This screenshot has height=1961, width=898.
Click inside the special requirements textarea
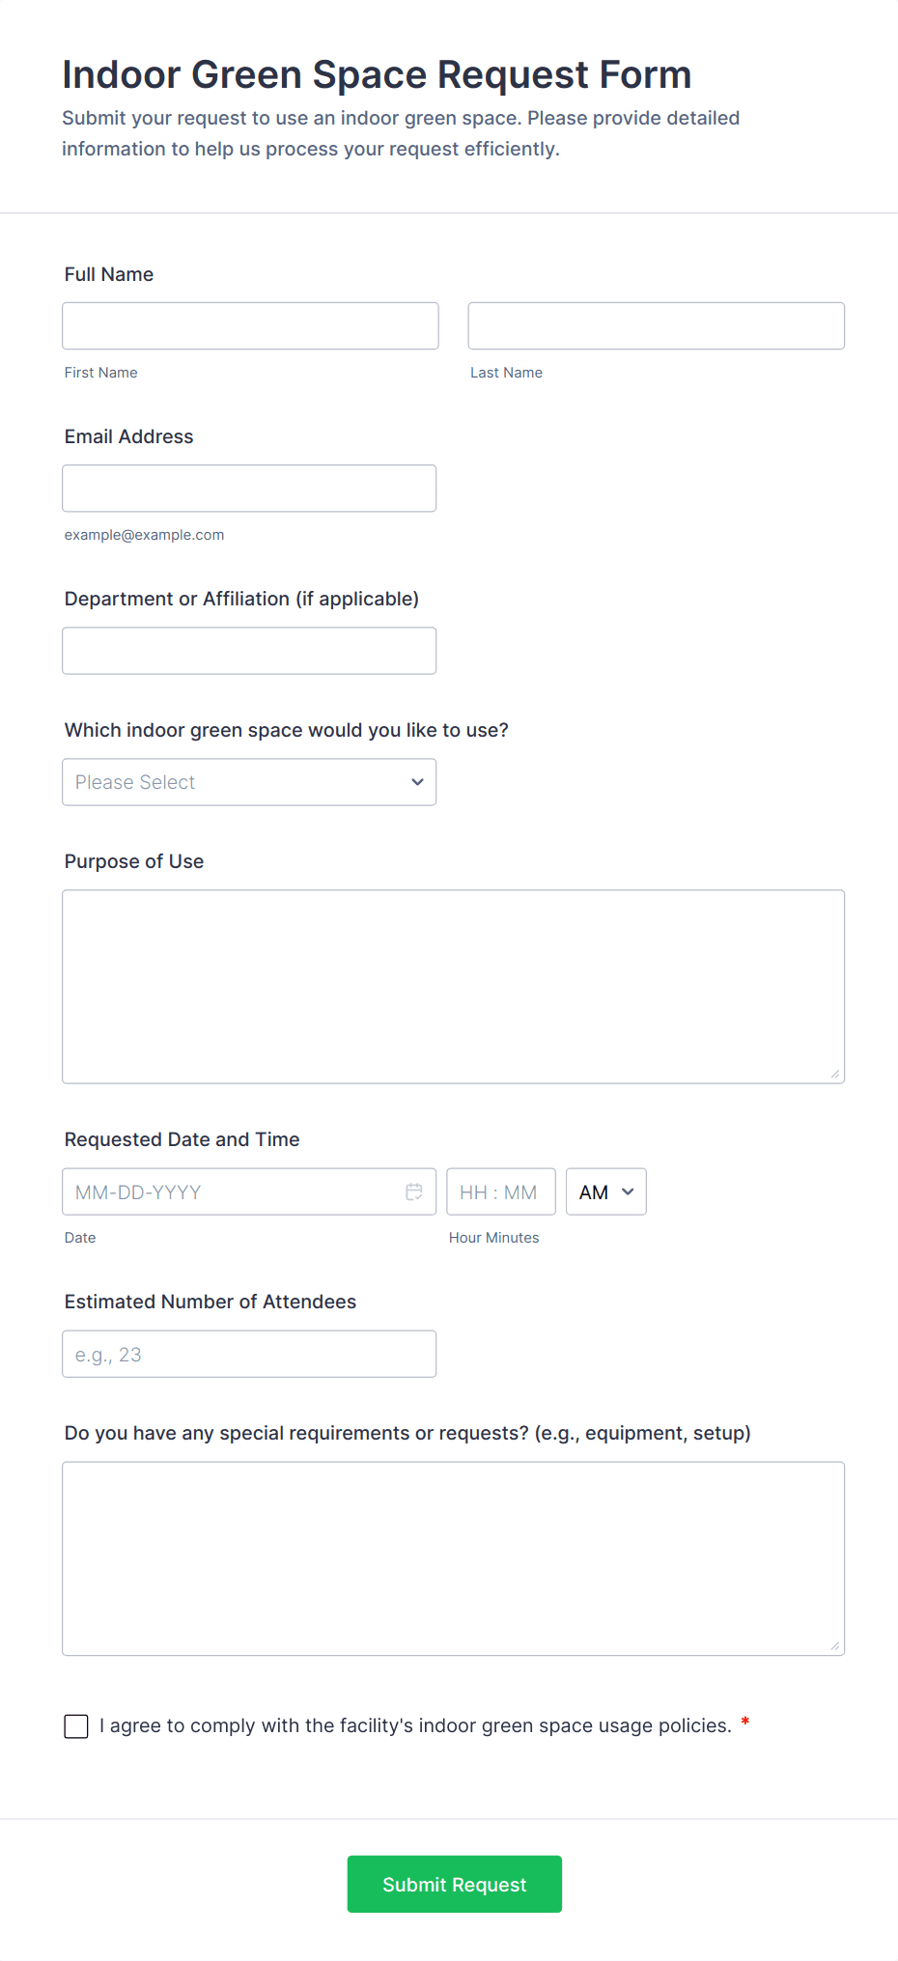pyautogui.click(x=453, y=1558)
